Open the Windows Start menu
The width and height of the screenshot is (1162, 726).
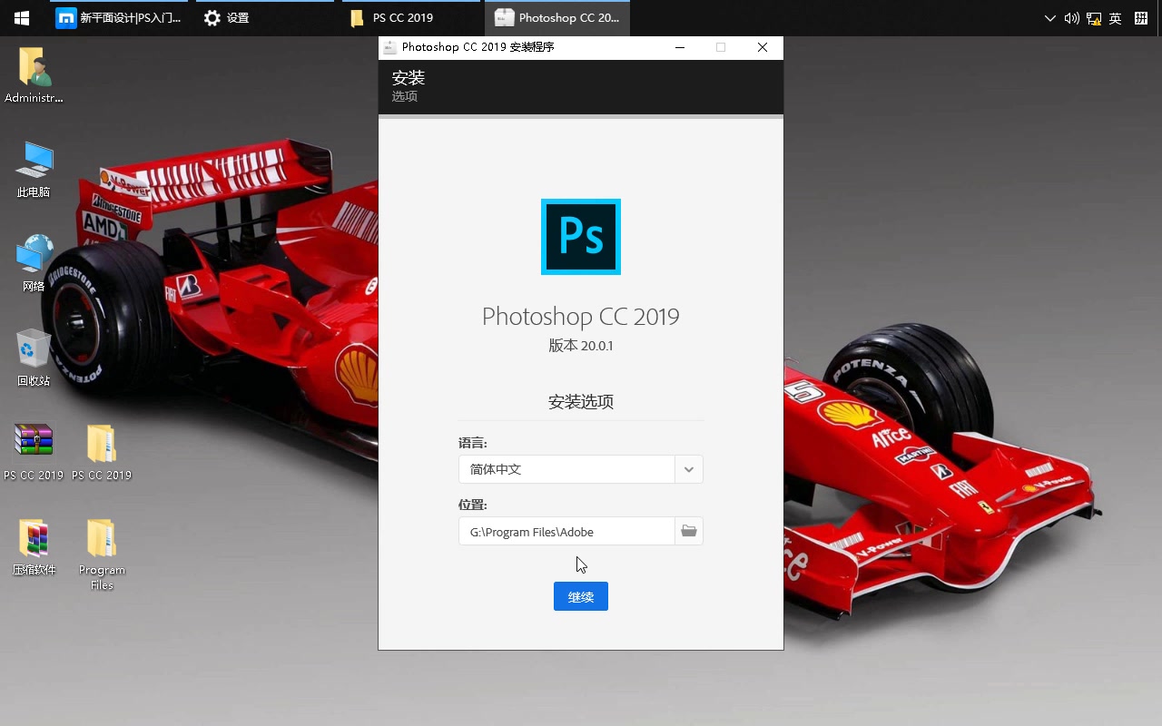[22, 18]
